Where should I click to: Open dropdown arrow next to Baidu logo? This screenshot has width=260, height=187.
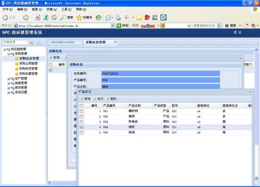(x=158, y=25)
